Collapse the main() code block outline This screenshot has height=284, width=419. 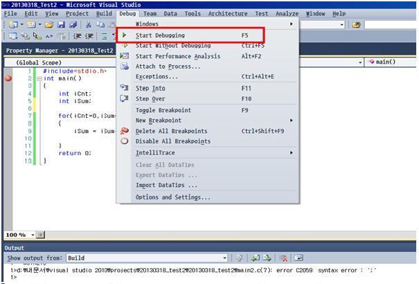click(x=39, y=78)
